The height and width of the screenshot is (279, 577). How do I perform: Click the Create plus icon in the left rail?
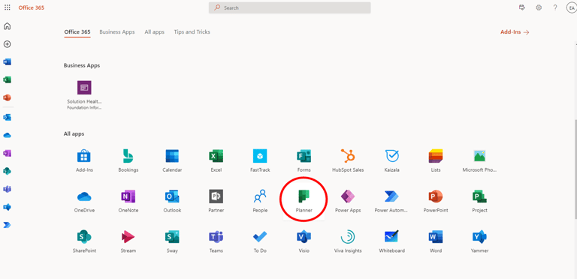point(7,44)
